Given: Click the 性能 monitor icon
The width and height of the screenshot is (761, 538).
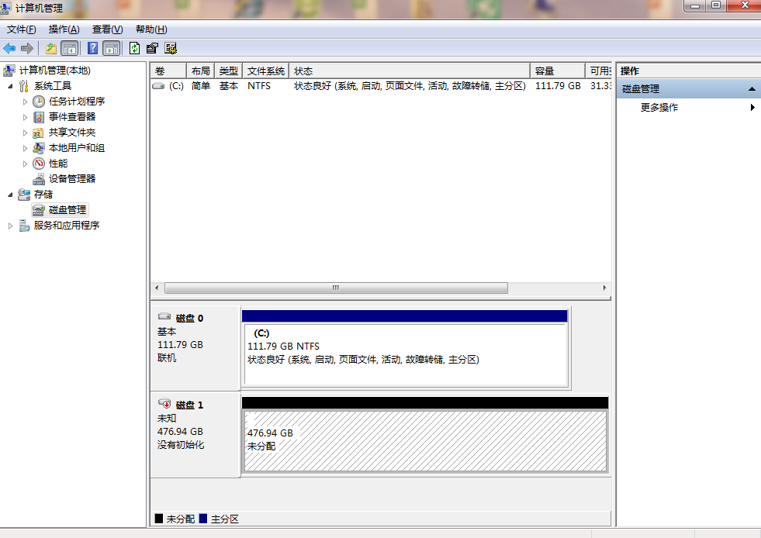Looking at the screenshot, I should click(39, 164).
